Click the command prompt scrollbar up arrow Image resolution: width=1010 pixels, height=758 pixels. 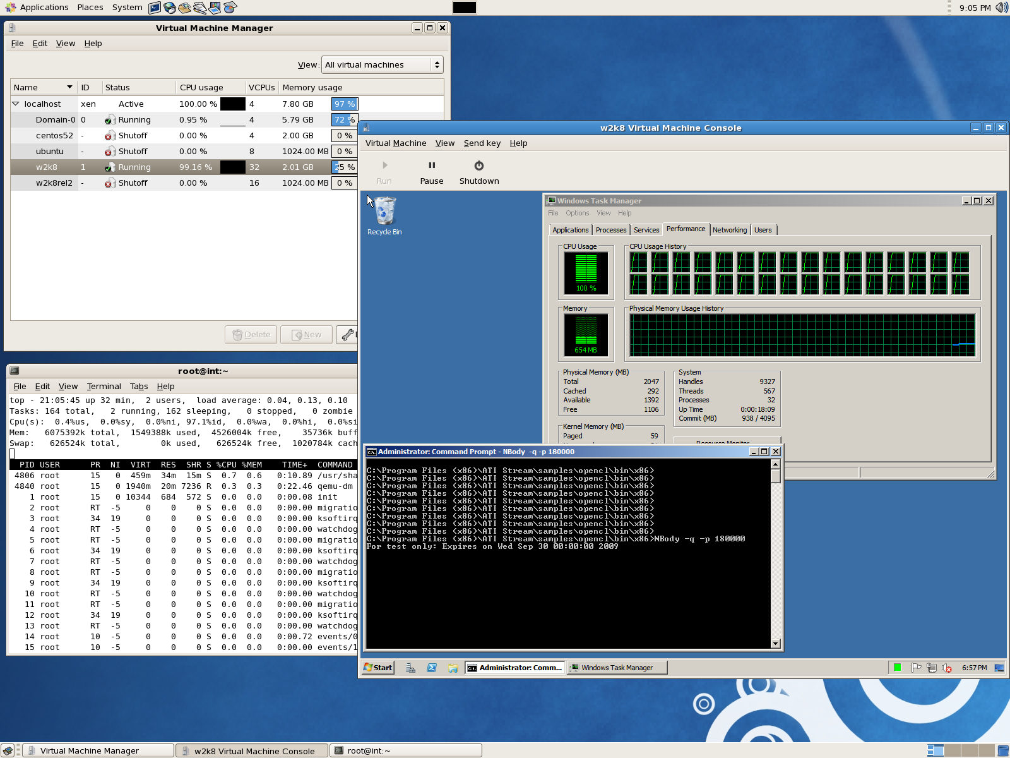[x=776, y=464]
